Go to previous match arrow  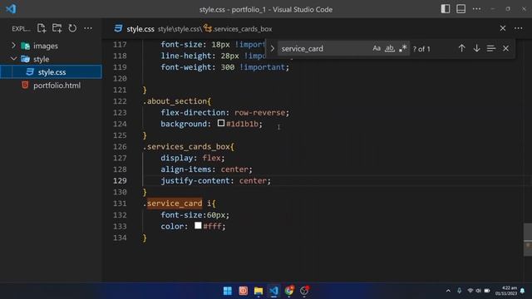pyautogui.click(x=461, y=48)
